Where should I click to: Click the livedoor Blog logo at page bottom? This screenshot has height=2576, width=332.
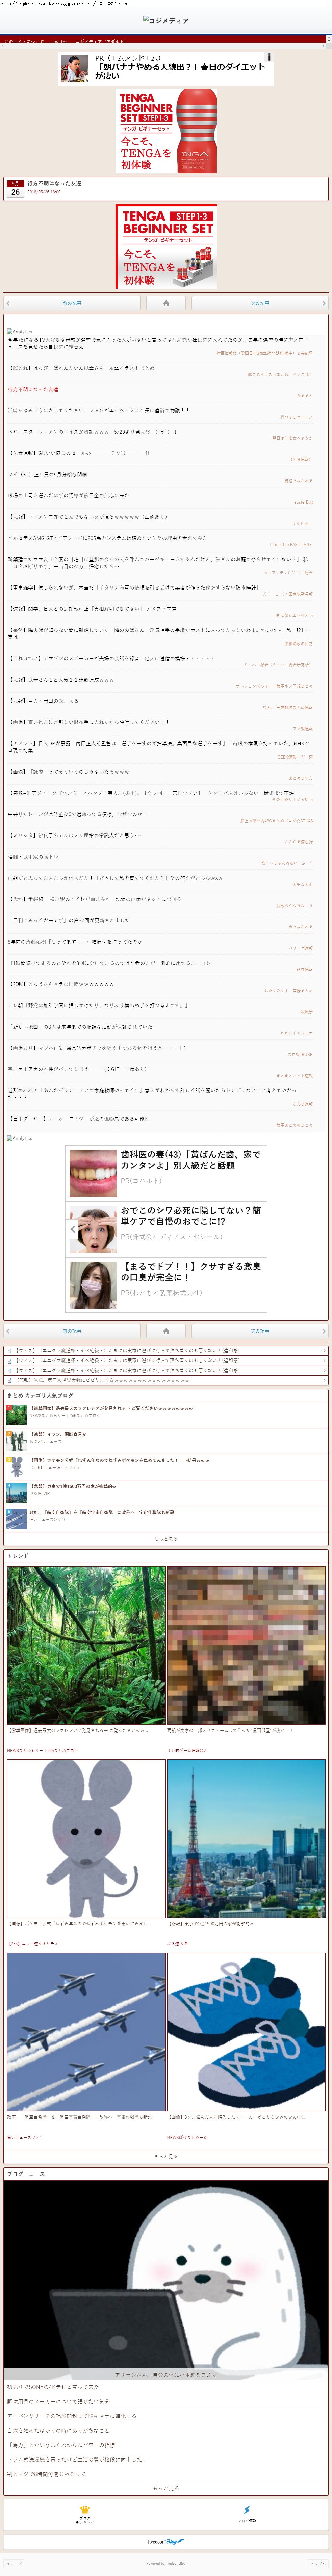tap(166, 2541)
